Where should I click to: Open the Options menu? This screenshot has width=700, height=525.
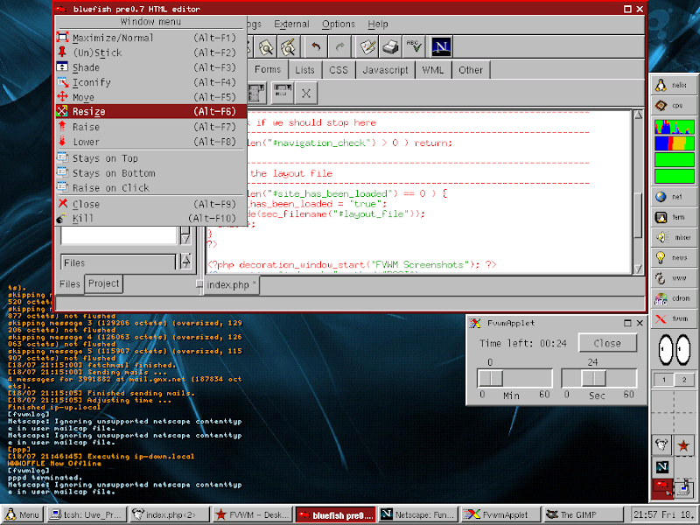click(x=339, y=24)
